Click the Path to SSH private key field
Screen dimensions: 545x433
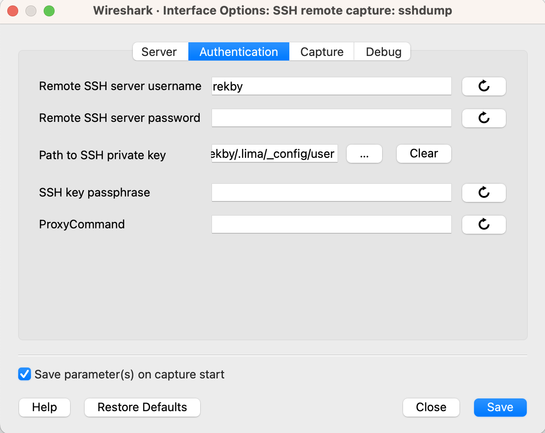(x=274, y=154)
